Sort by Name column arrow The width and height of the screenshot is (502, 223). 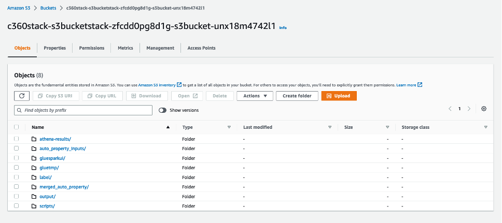(168, 127)
